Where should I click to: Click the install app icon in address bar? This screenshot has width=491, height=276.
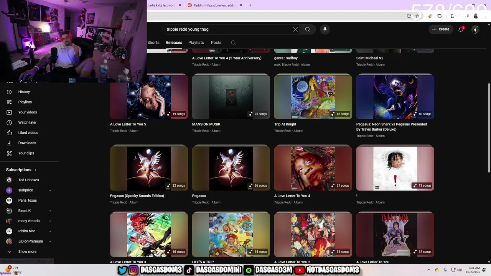[x=409, y=16]
